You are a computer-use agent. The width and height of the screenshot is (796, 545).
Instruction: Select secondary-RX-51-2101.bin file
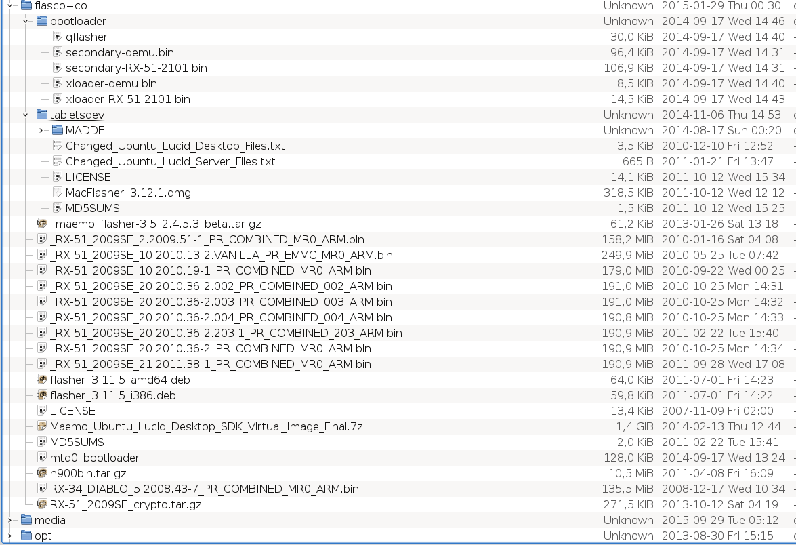pyautogui.click(x=136, y=68)
